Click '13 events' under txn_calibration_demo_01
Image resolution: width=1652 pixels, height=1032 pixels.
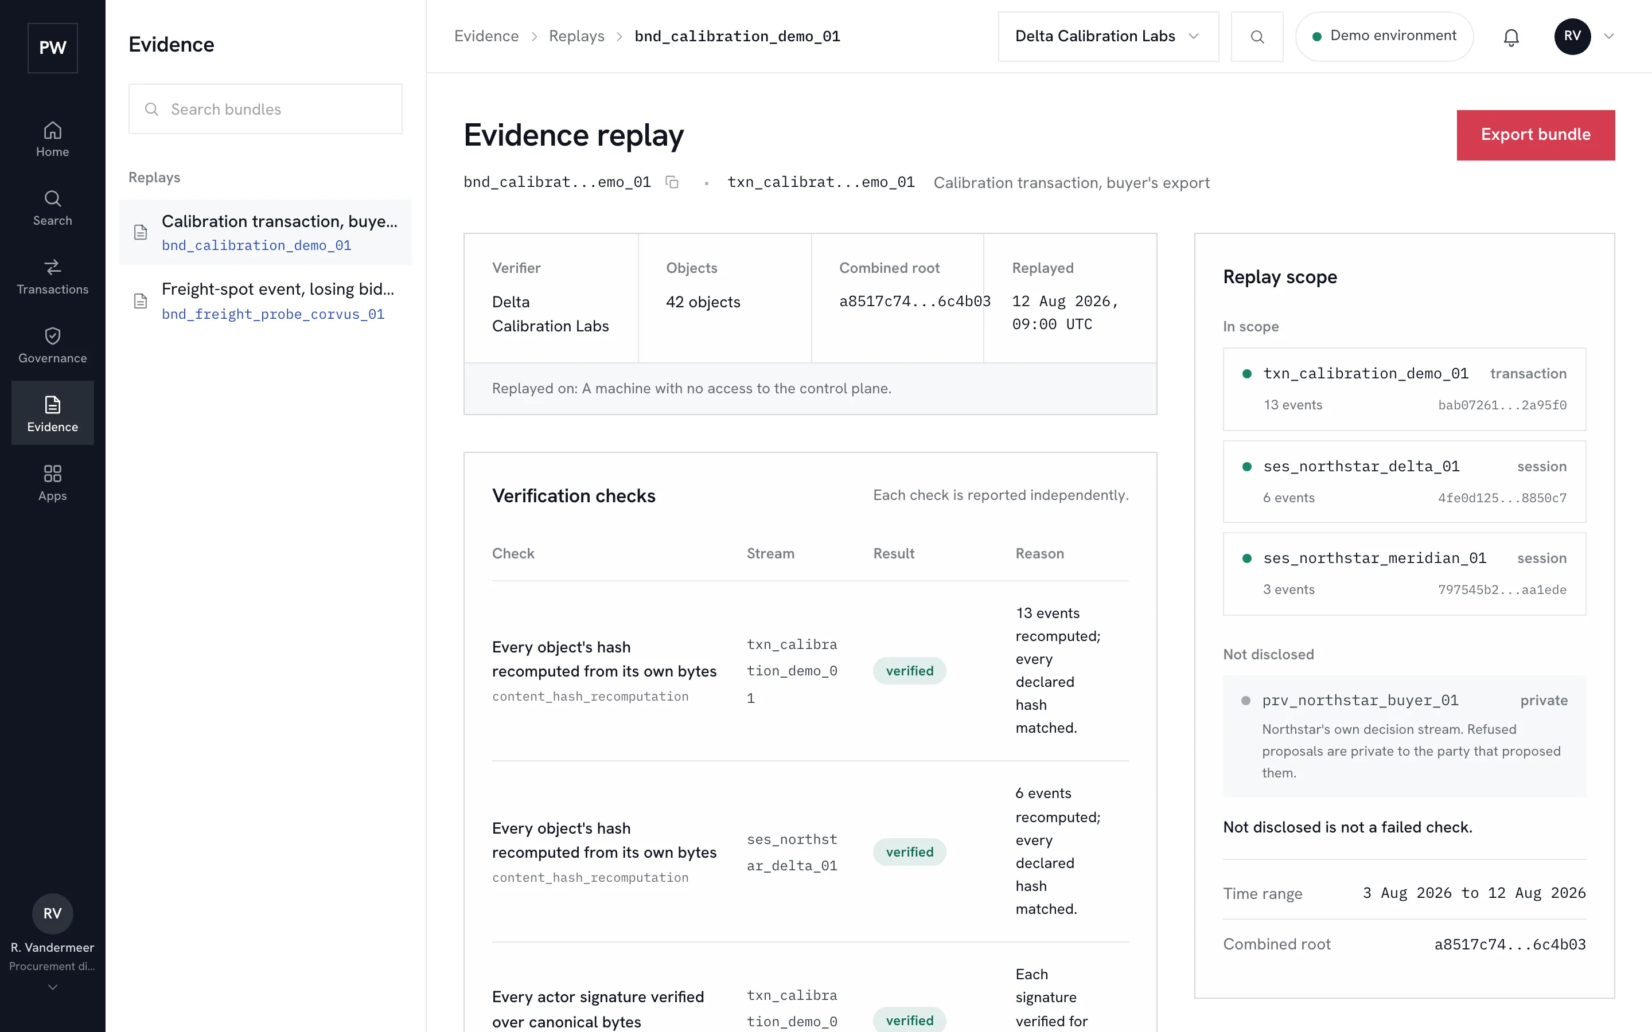pyautogui.click(x=1292, y=405)
